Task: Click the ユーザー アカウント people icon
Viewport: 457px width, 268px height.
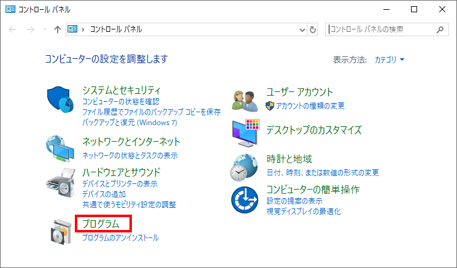Action: (x=245, y=101)
